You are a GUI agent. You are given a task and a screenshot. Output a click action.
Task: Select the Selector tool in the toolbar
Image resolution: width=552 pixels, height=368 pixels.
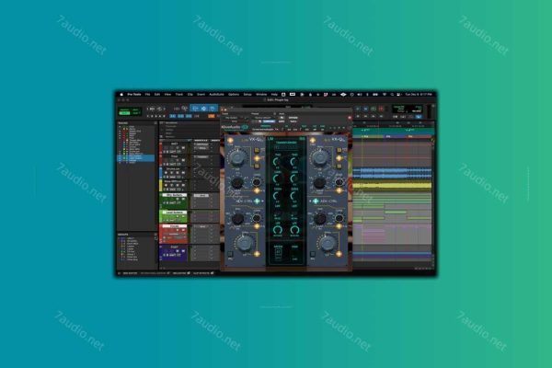[204, 109]
